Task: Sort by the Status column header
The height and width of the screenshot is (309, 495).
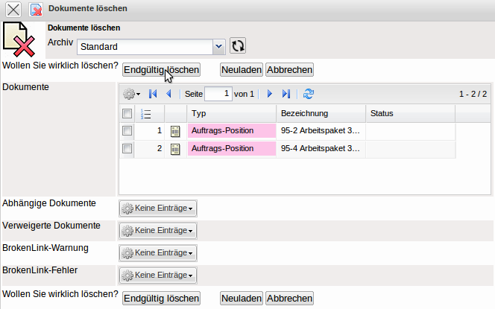Action: pos(411,113)
